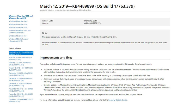Open Windows 10 version 1511 link

(18, 36)
